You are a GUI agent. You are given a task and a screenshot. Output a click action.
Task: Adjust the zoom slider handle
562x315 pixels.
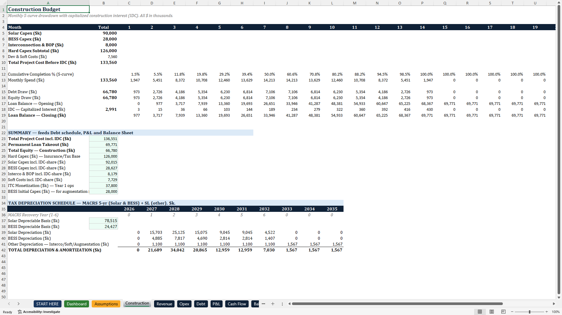tap(529, 312)
